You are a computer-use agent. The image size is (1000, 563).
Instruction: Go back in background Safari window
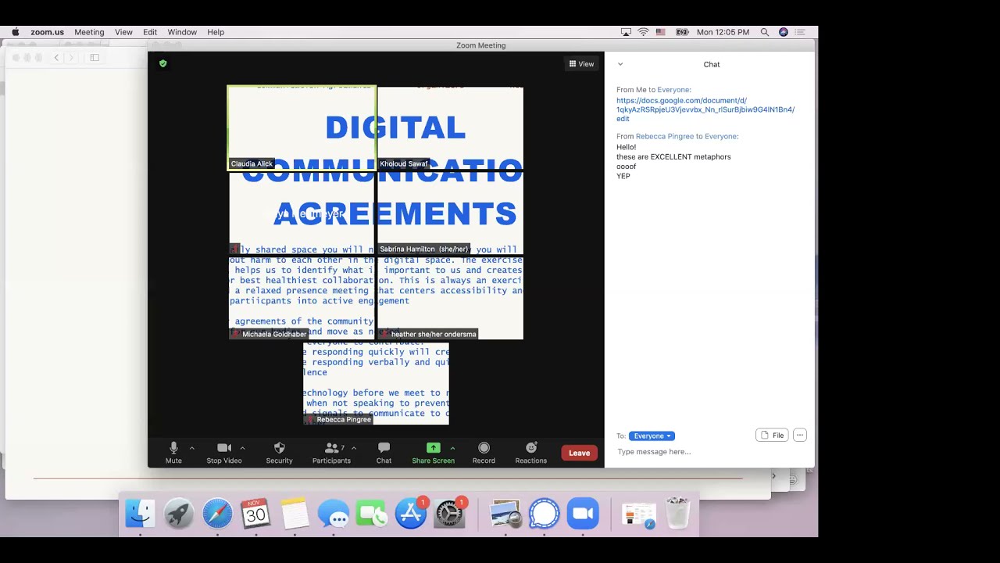(56, 57)
